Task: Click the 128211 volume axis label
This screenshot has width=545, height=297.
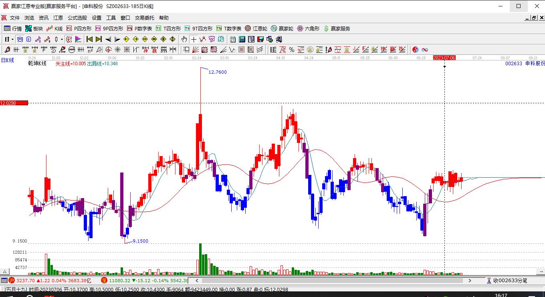Action: point(20,252)
